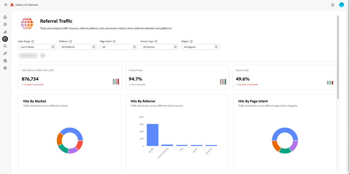Image resolution: width=350 pixels, height=174 pixels.
Task: Open the Page Intent dropdown
Action: pyautogui.click(x=119, y=47)
